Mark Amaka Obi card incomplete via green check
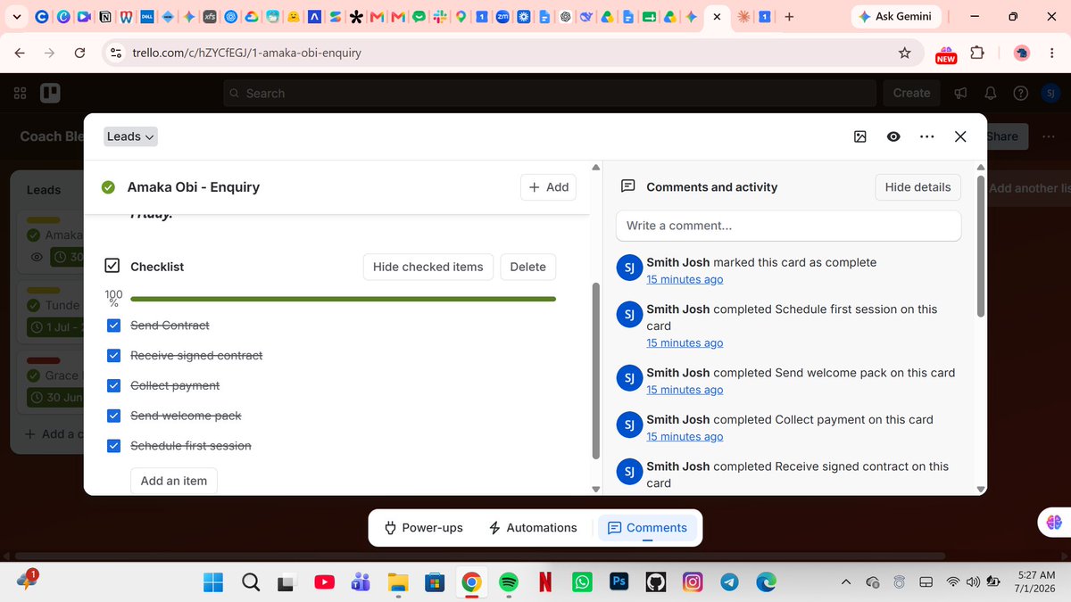This screenshot has width=1071, height=602. 108,187
